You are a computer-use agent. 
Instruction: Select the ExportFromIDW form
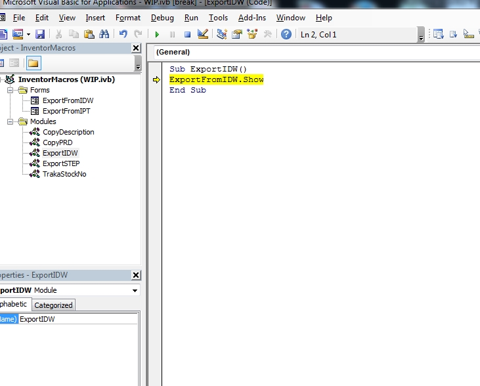point(68,100)
